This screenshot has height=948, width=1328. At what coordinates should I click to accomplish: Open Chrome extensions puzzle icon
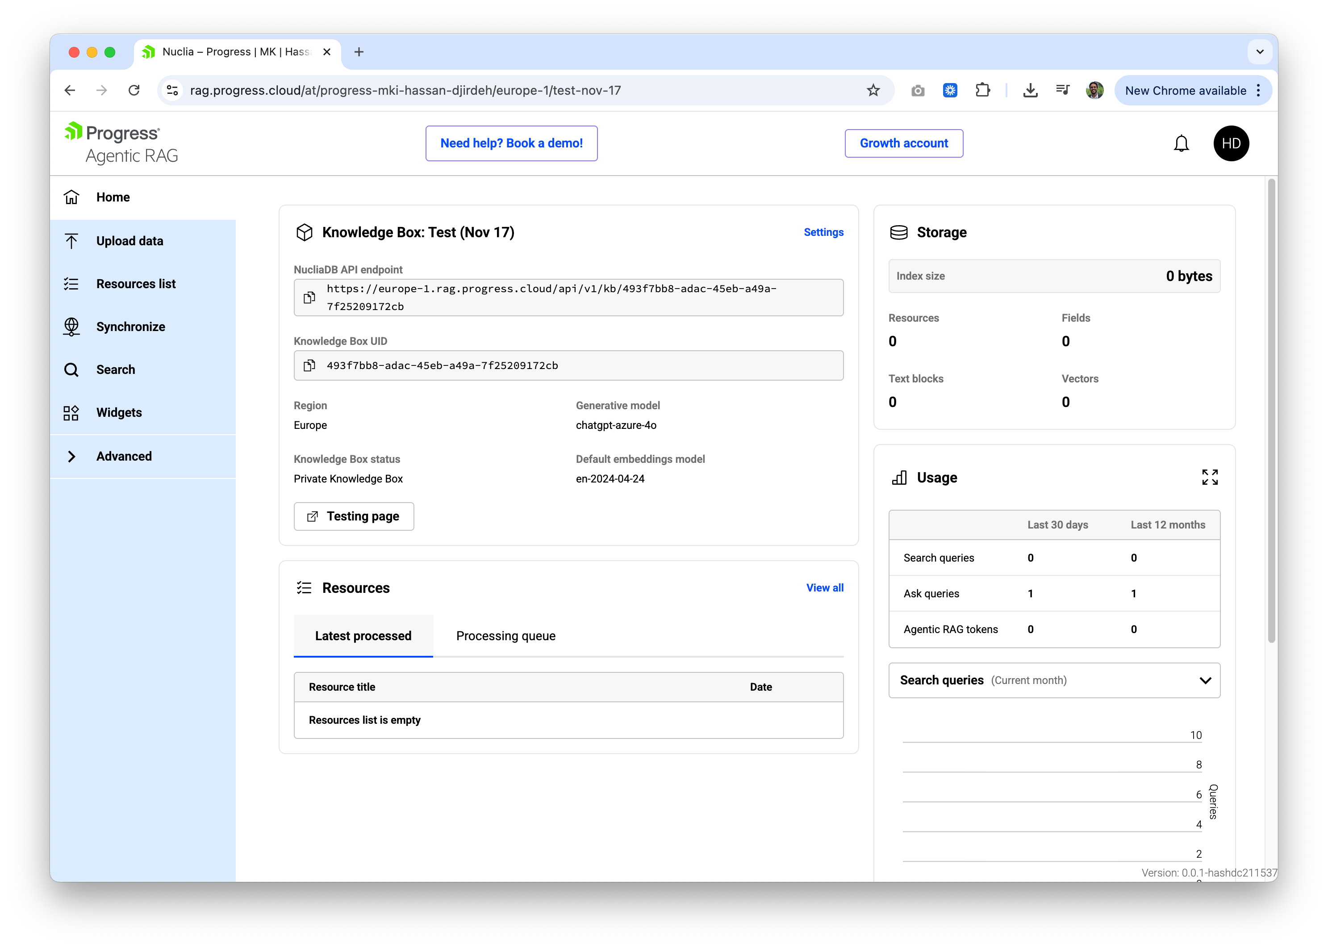(982, 91)
